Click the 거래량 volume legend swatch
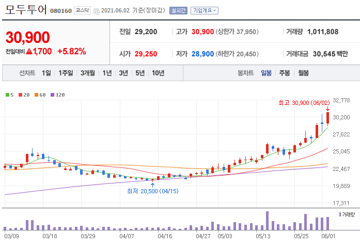 coord(340,214)
